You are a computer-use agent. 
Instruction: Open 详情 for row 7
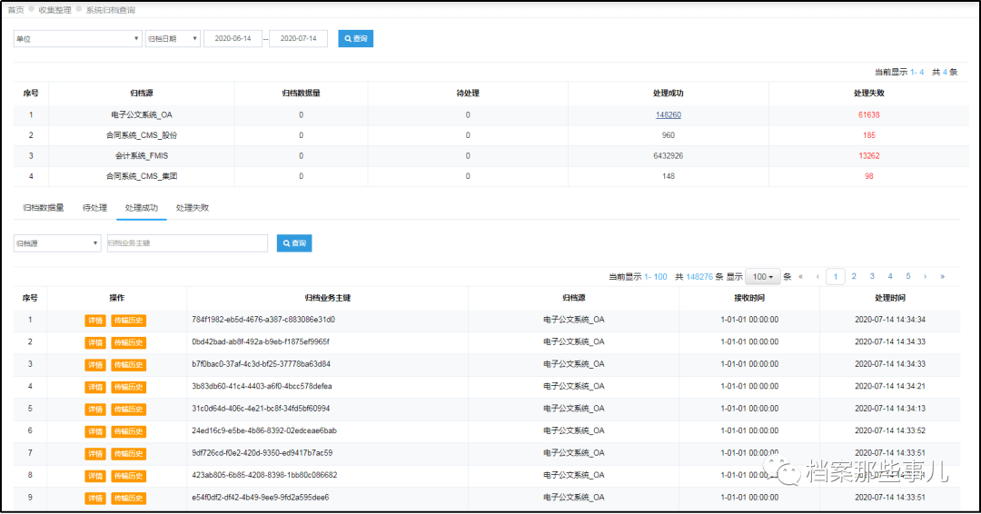pyautogui.click(x=95, y=454)
